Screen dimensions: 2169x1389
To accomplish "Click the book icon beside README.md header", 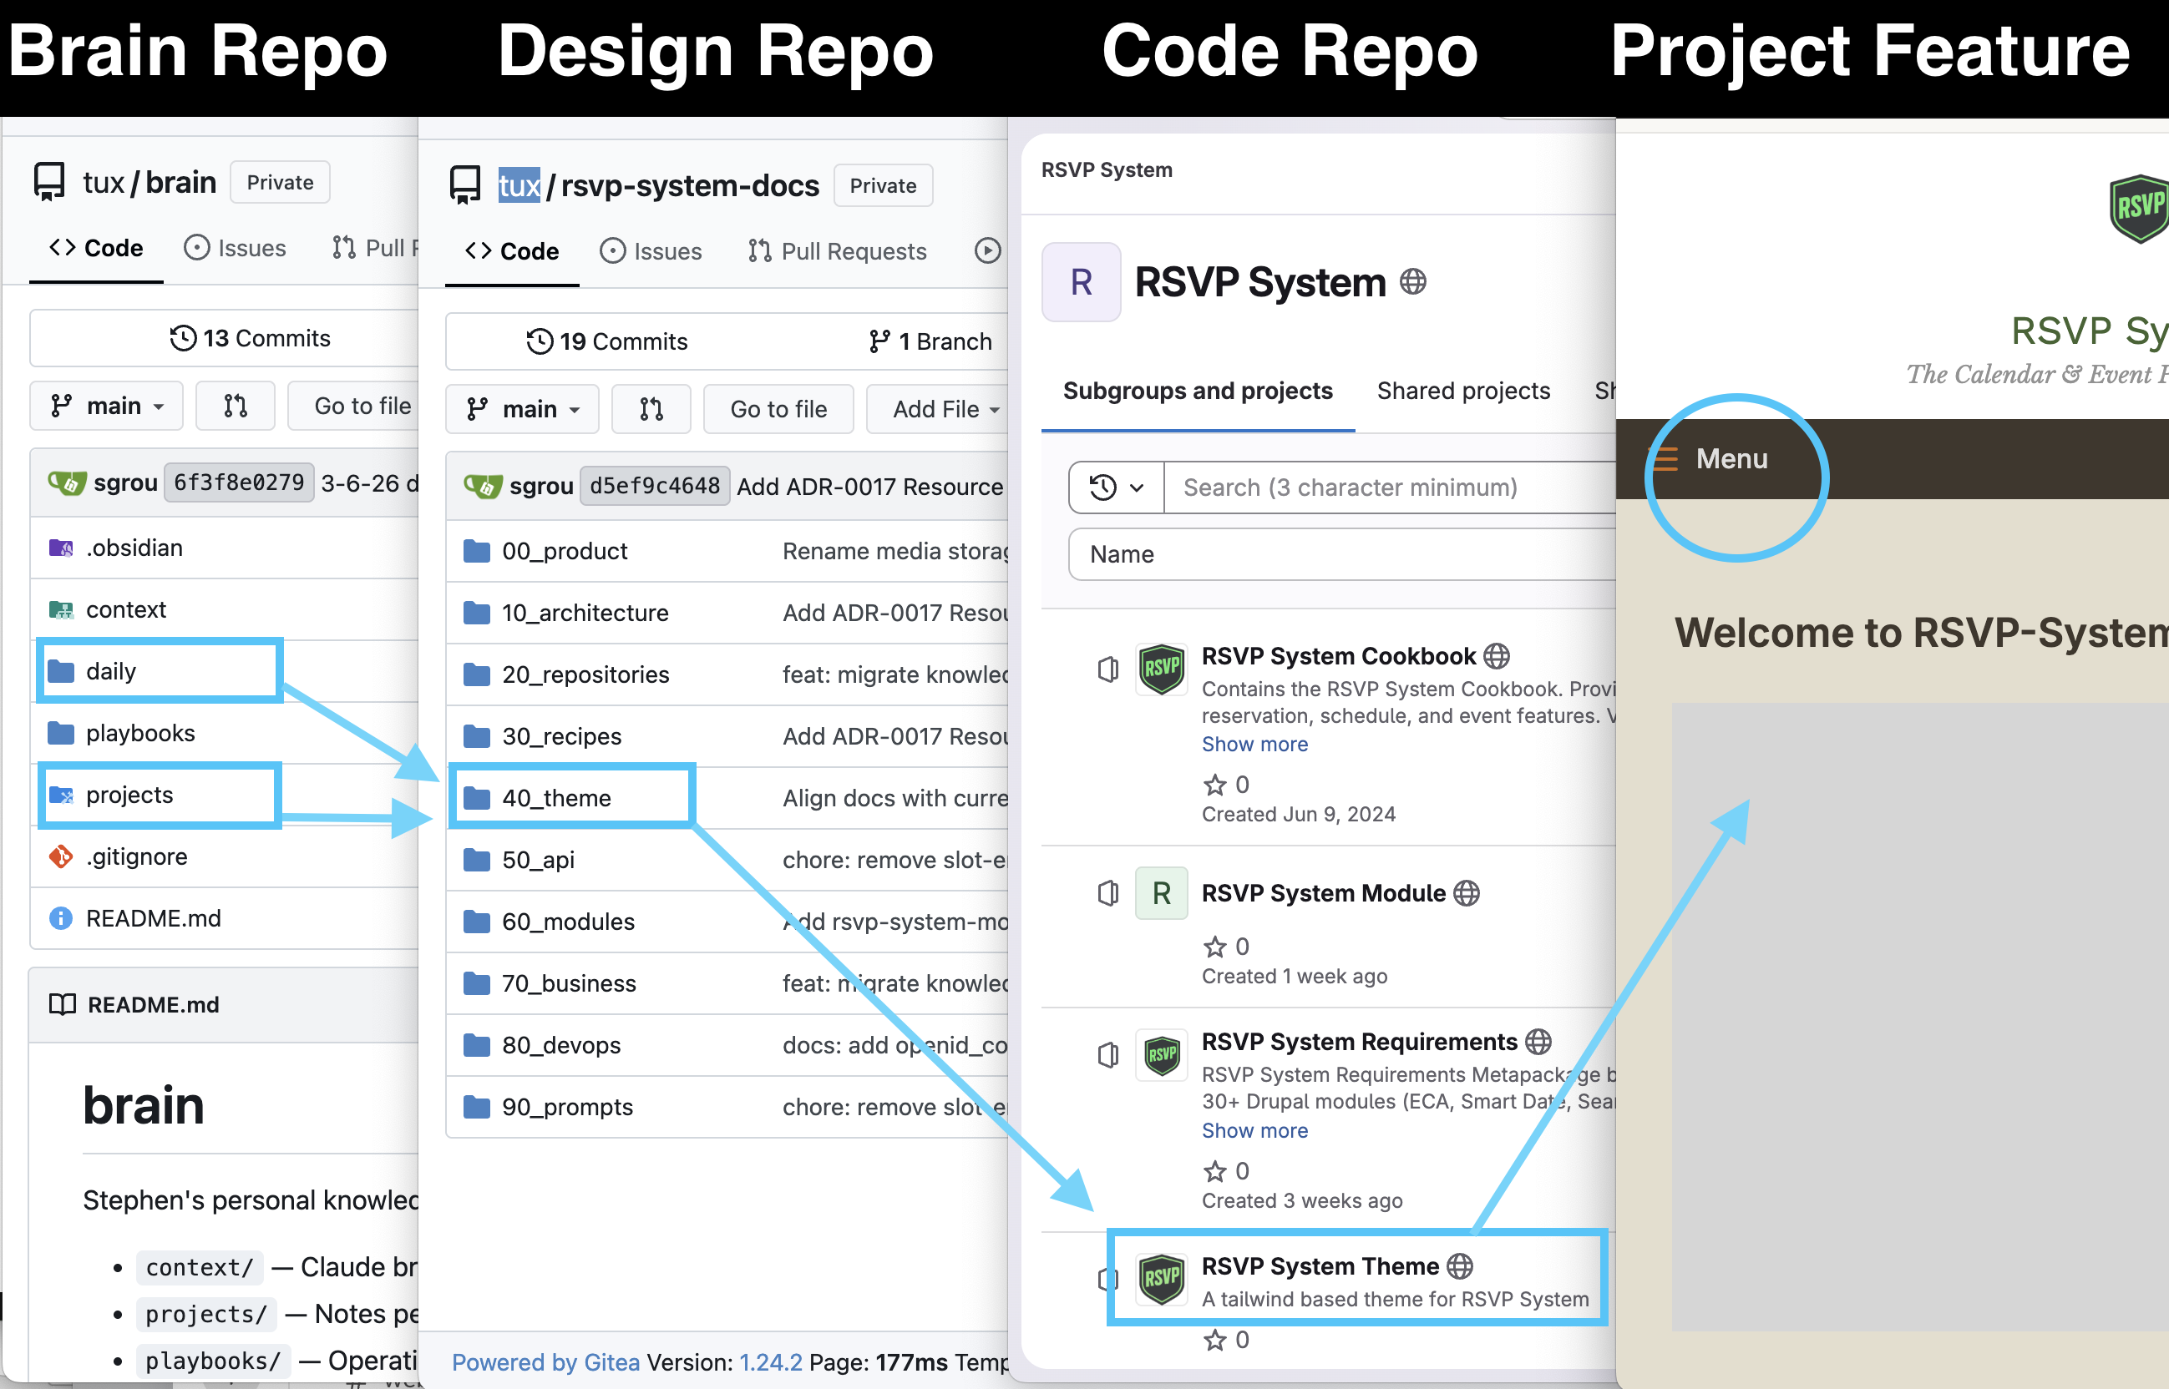I will [63, 1005].
